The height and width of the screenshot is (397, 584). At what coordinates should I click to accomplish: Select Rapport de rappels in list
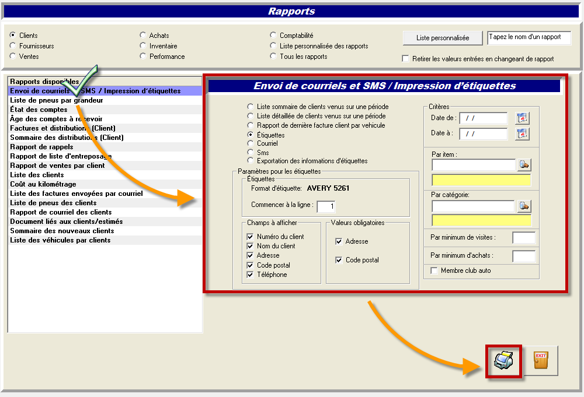105,147
